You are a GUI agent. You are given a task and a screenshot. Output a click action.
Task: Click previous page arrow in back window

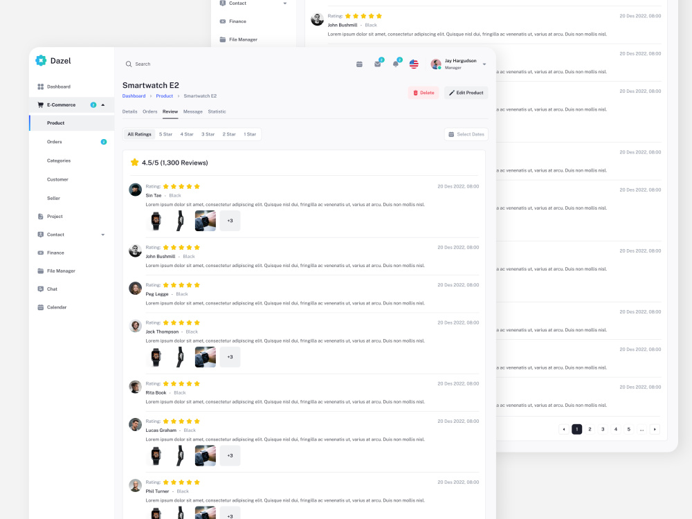pyautogui.click(x=563, y=429)
